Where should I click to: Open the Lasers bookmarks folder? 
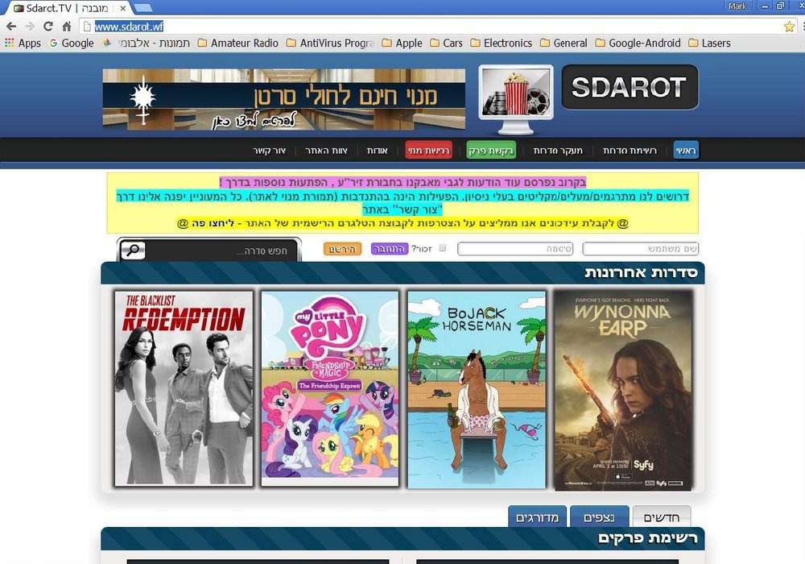709,44
